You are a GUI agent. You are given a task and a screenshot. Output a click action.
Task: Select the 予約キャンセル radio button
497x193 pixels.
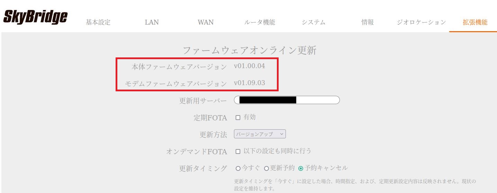[301, 168]
